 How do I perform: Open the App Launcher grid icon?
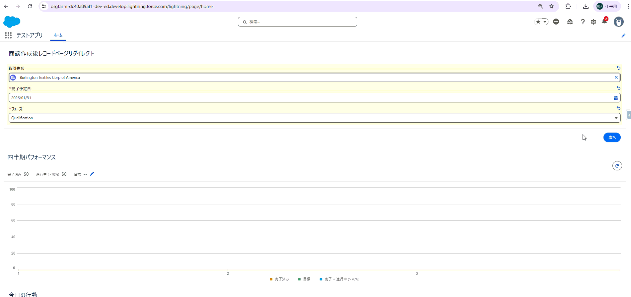point(8,35)
